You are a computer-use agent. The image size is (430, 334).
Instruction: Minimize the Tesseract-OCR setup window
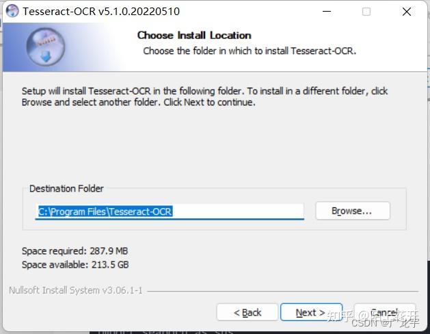[x=326, y=12]
